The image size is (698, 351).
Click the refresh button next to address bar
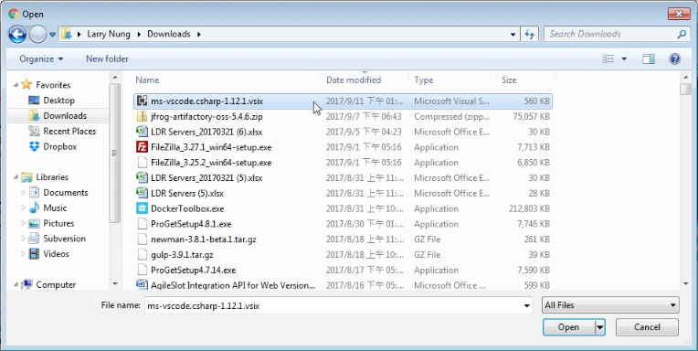529,35
